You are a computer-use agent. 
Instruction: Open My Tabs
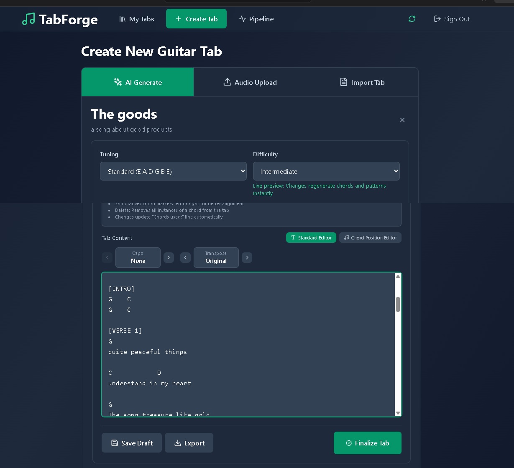click(136, 19)
